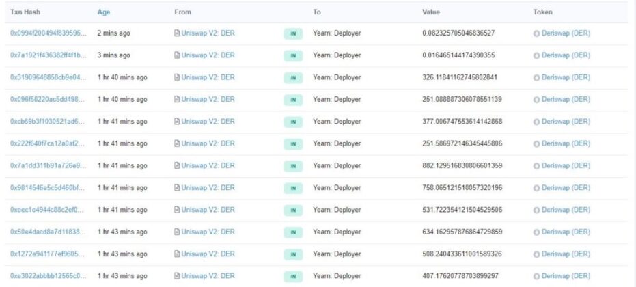Click contract file icon beside first Uniswap V2: DER
This screenshot has height=287, width=636.
(x=177, y=33)
